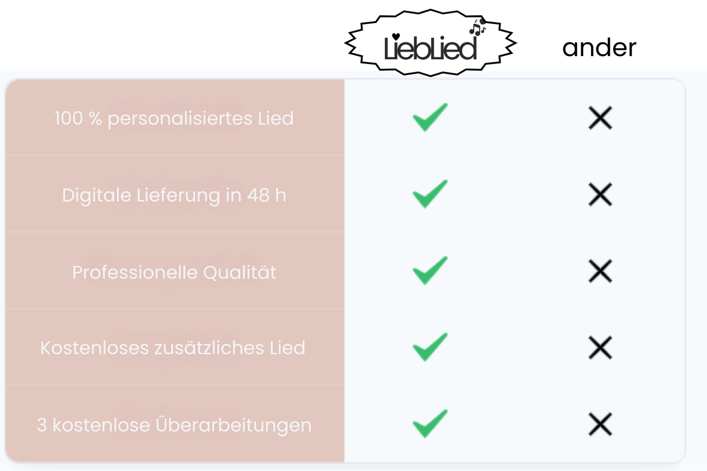Click the black X for personalisiertes Lied
Viewport: 707px width, 471px height.
[x=600, y=118]
